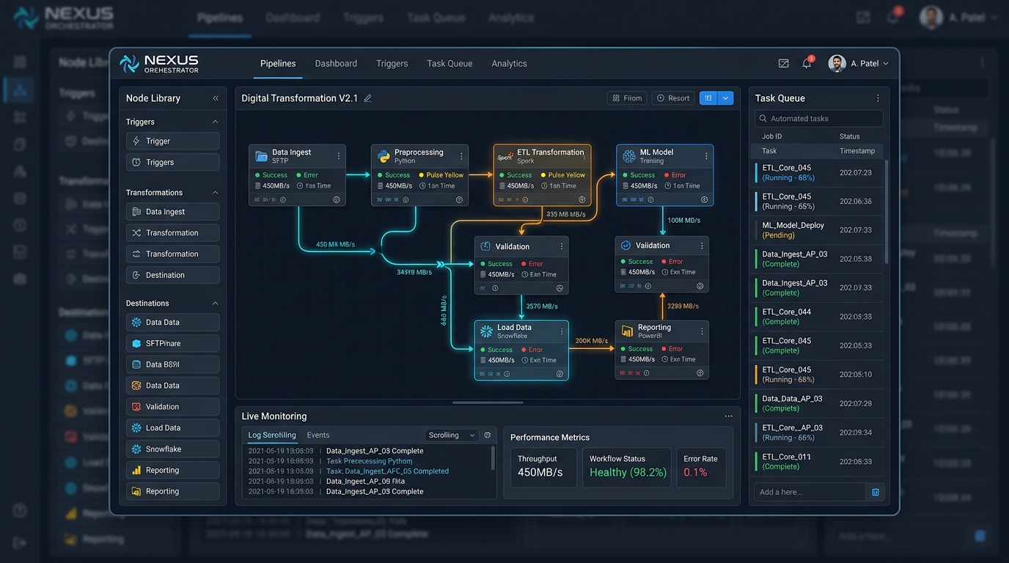Collapse the Triggers section in Node Library
1009x563 pixels.
(215, 122)
